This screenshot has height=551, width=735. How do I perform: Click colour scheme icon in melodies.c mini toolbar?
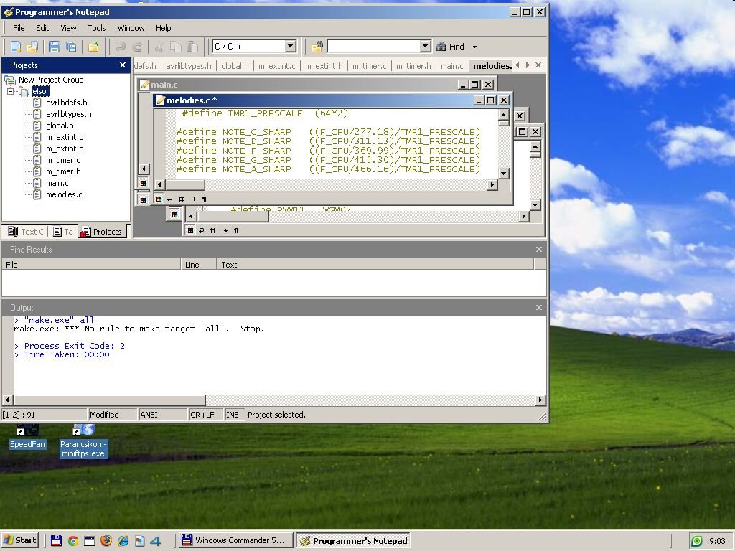pyautogui.click(x=159, y=199)
